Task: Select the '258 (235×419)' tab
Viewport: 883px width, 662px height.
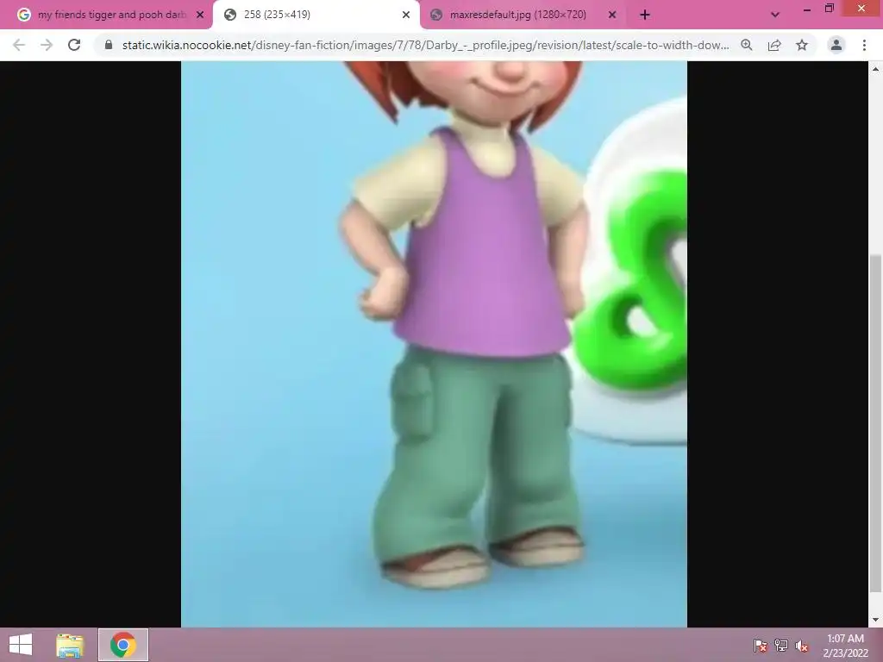Action: coord(316,15)
